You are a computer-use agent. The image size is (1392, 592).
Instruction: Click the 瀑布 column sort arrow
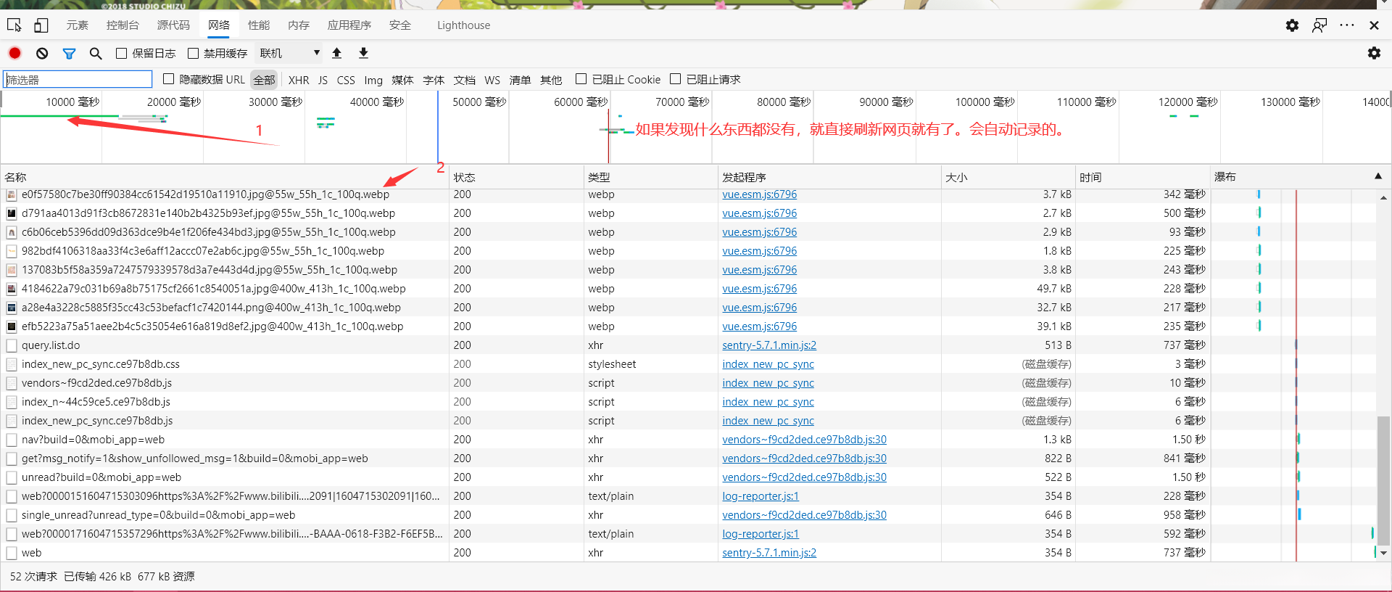click(1378, 176)
